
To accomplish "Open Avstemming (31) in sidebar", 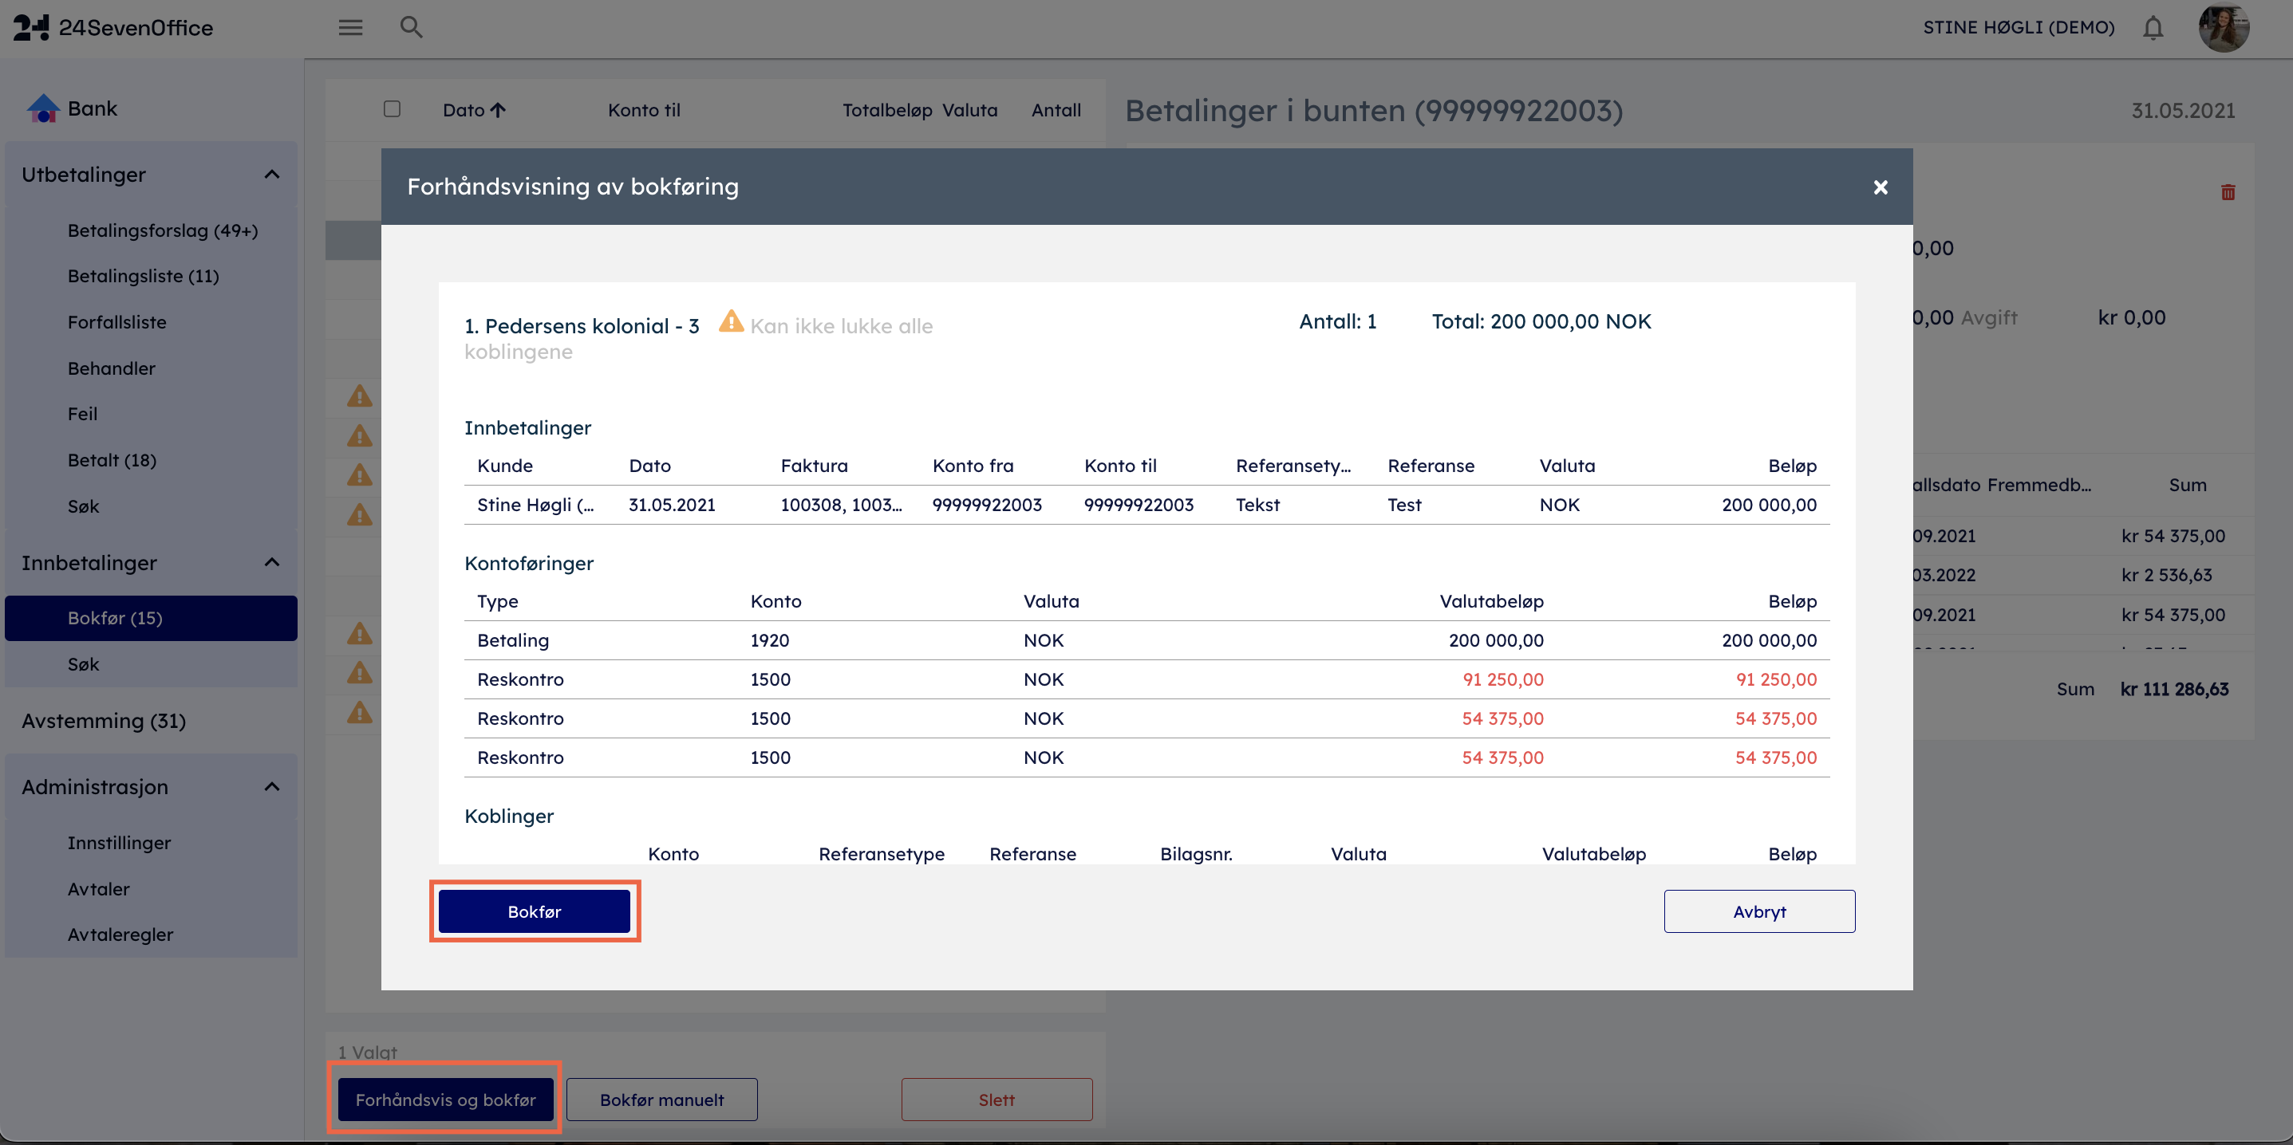I will coord(103,721).
